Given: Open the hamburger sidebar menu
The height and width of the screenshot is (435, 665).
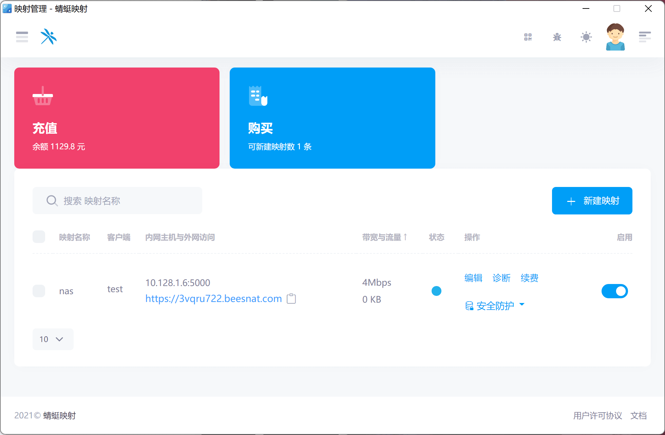Looking at the screenshot, I should coord(22,37).
